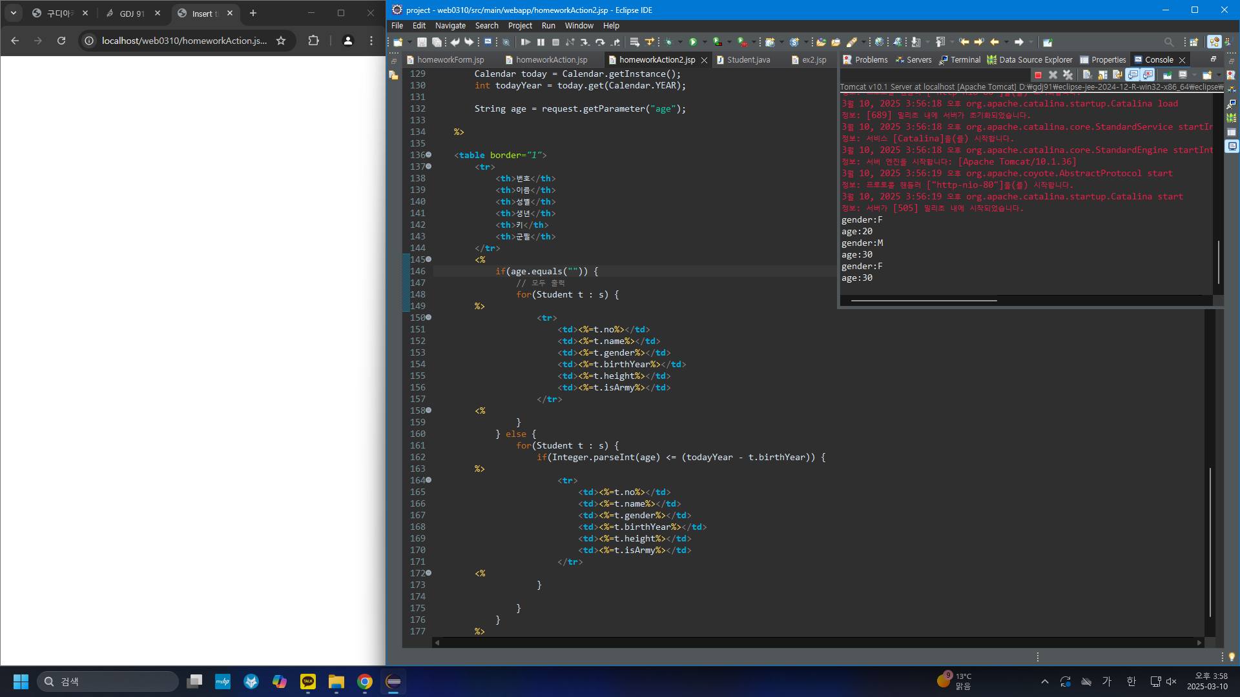Click the Run green play icon
The height and width of the screenshot is (697, 1240).
click(693, 42)
